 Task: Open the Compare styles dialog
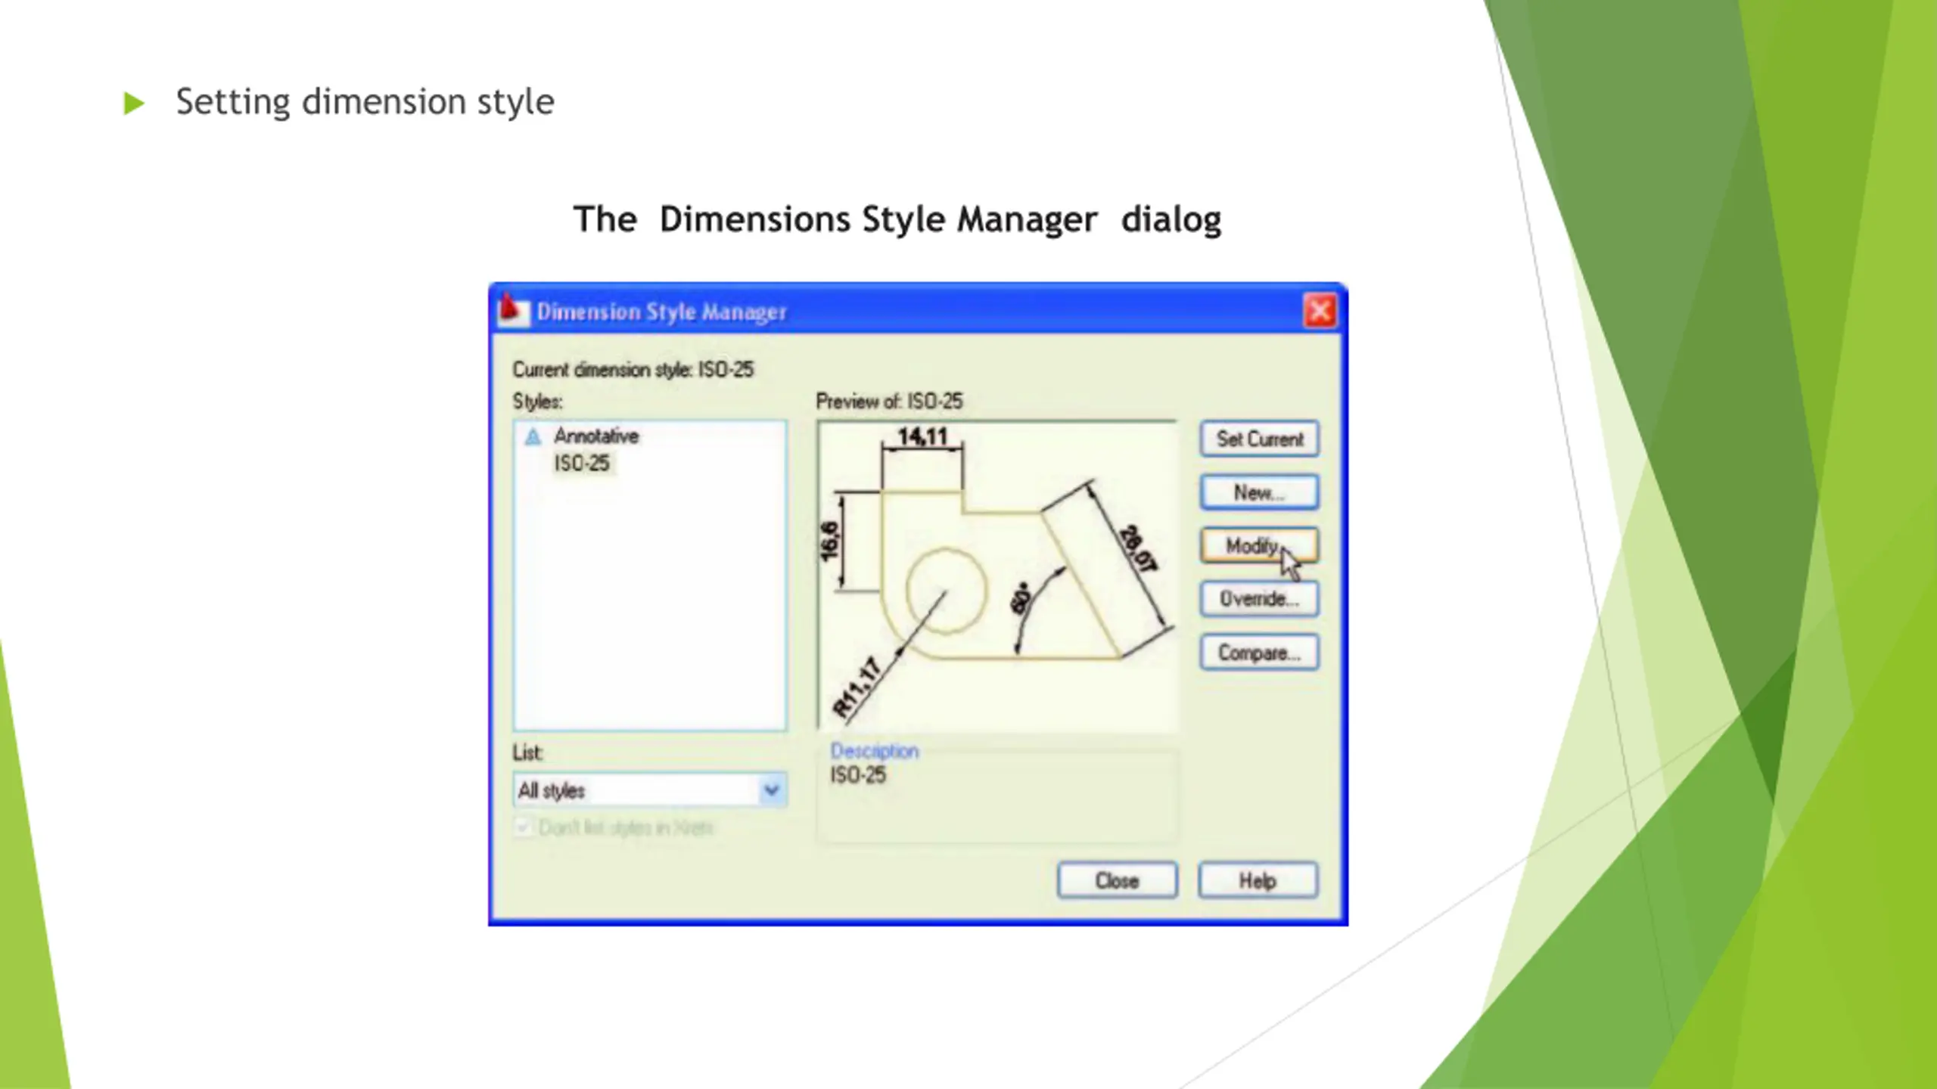1259,653
